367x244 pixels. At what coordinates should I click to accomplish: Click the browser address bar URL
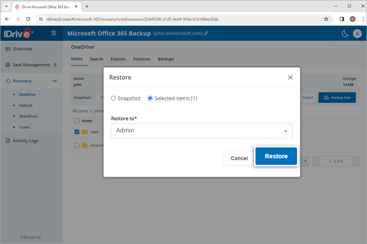pos(132,19)
